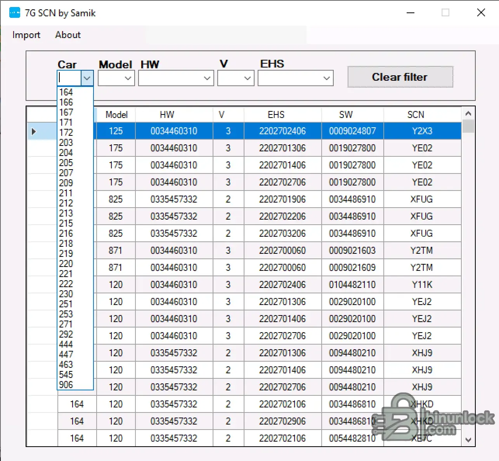Click the SCN column header
Screen dimensions: 499x461
416,115
